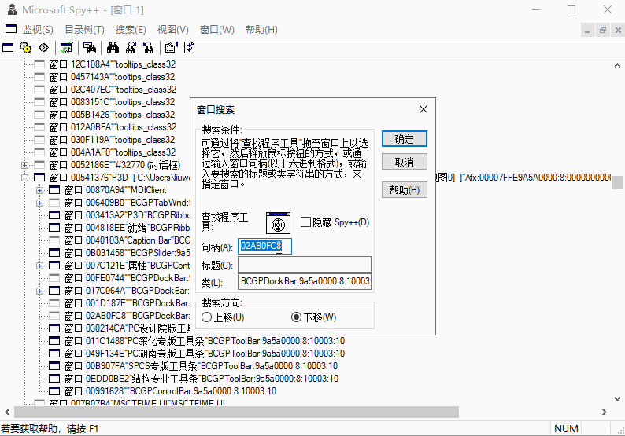This screenshot has width=625, height=436.
Task: Open the 监视(S) menu
Action: [38, 30]
